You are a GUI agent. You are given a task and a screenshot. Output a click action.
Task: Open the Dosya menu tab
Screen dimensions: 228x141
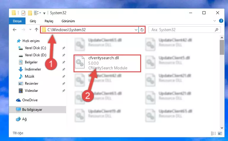pyautogui.click(x=17, y=21)
